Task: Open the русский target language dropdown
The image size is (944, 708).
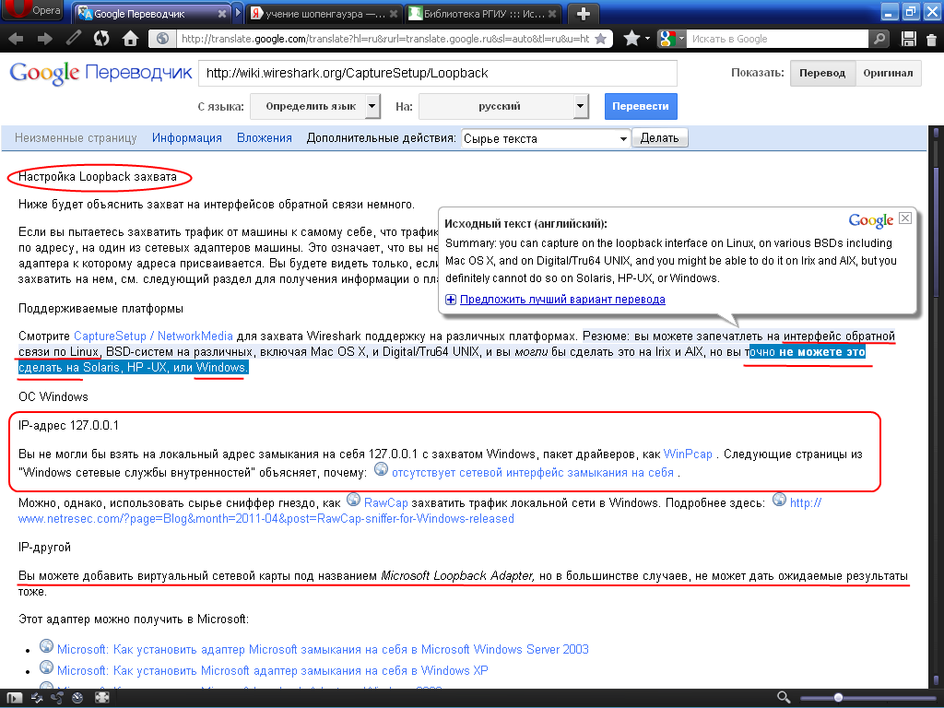Action: pos(503,106)
